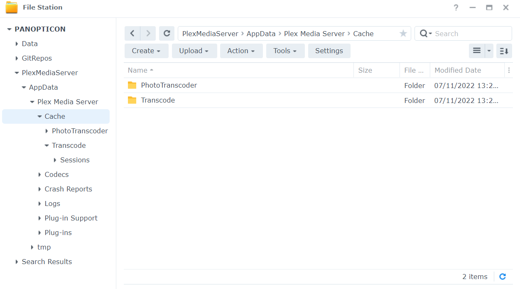Click the Transcode folder icon in list

(132, 100)
